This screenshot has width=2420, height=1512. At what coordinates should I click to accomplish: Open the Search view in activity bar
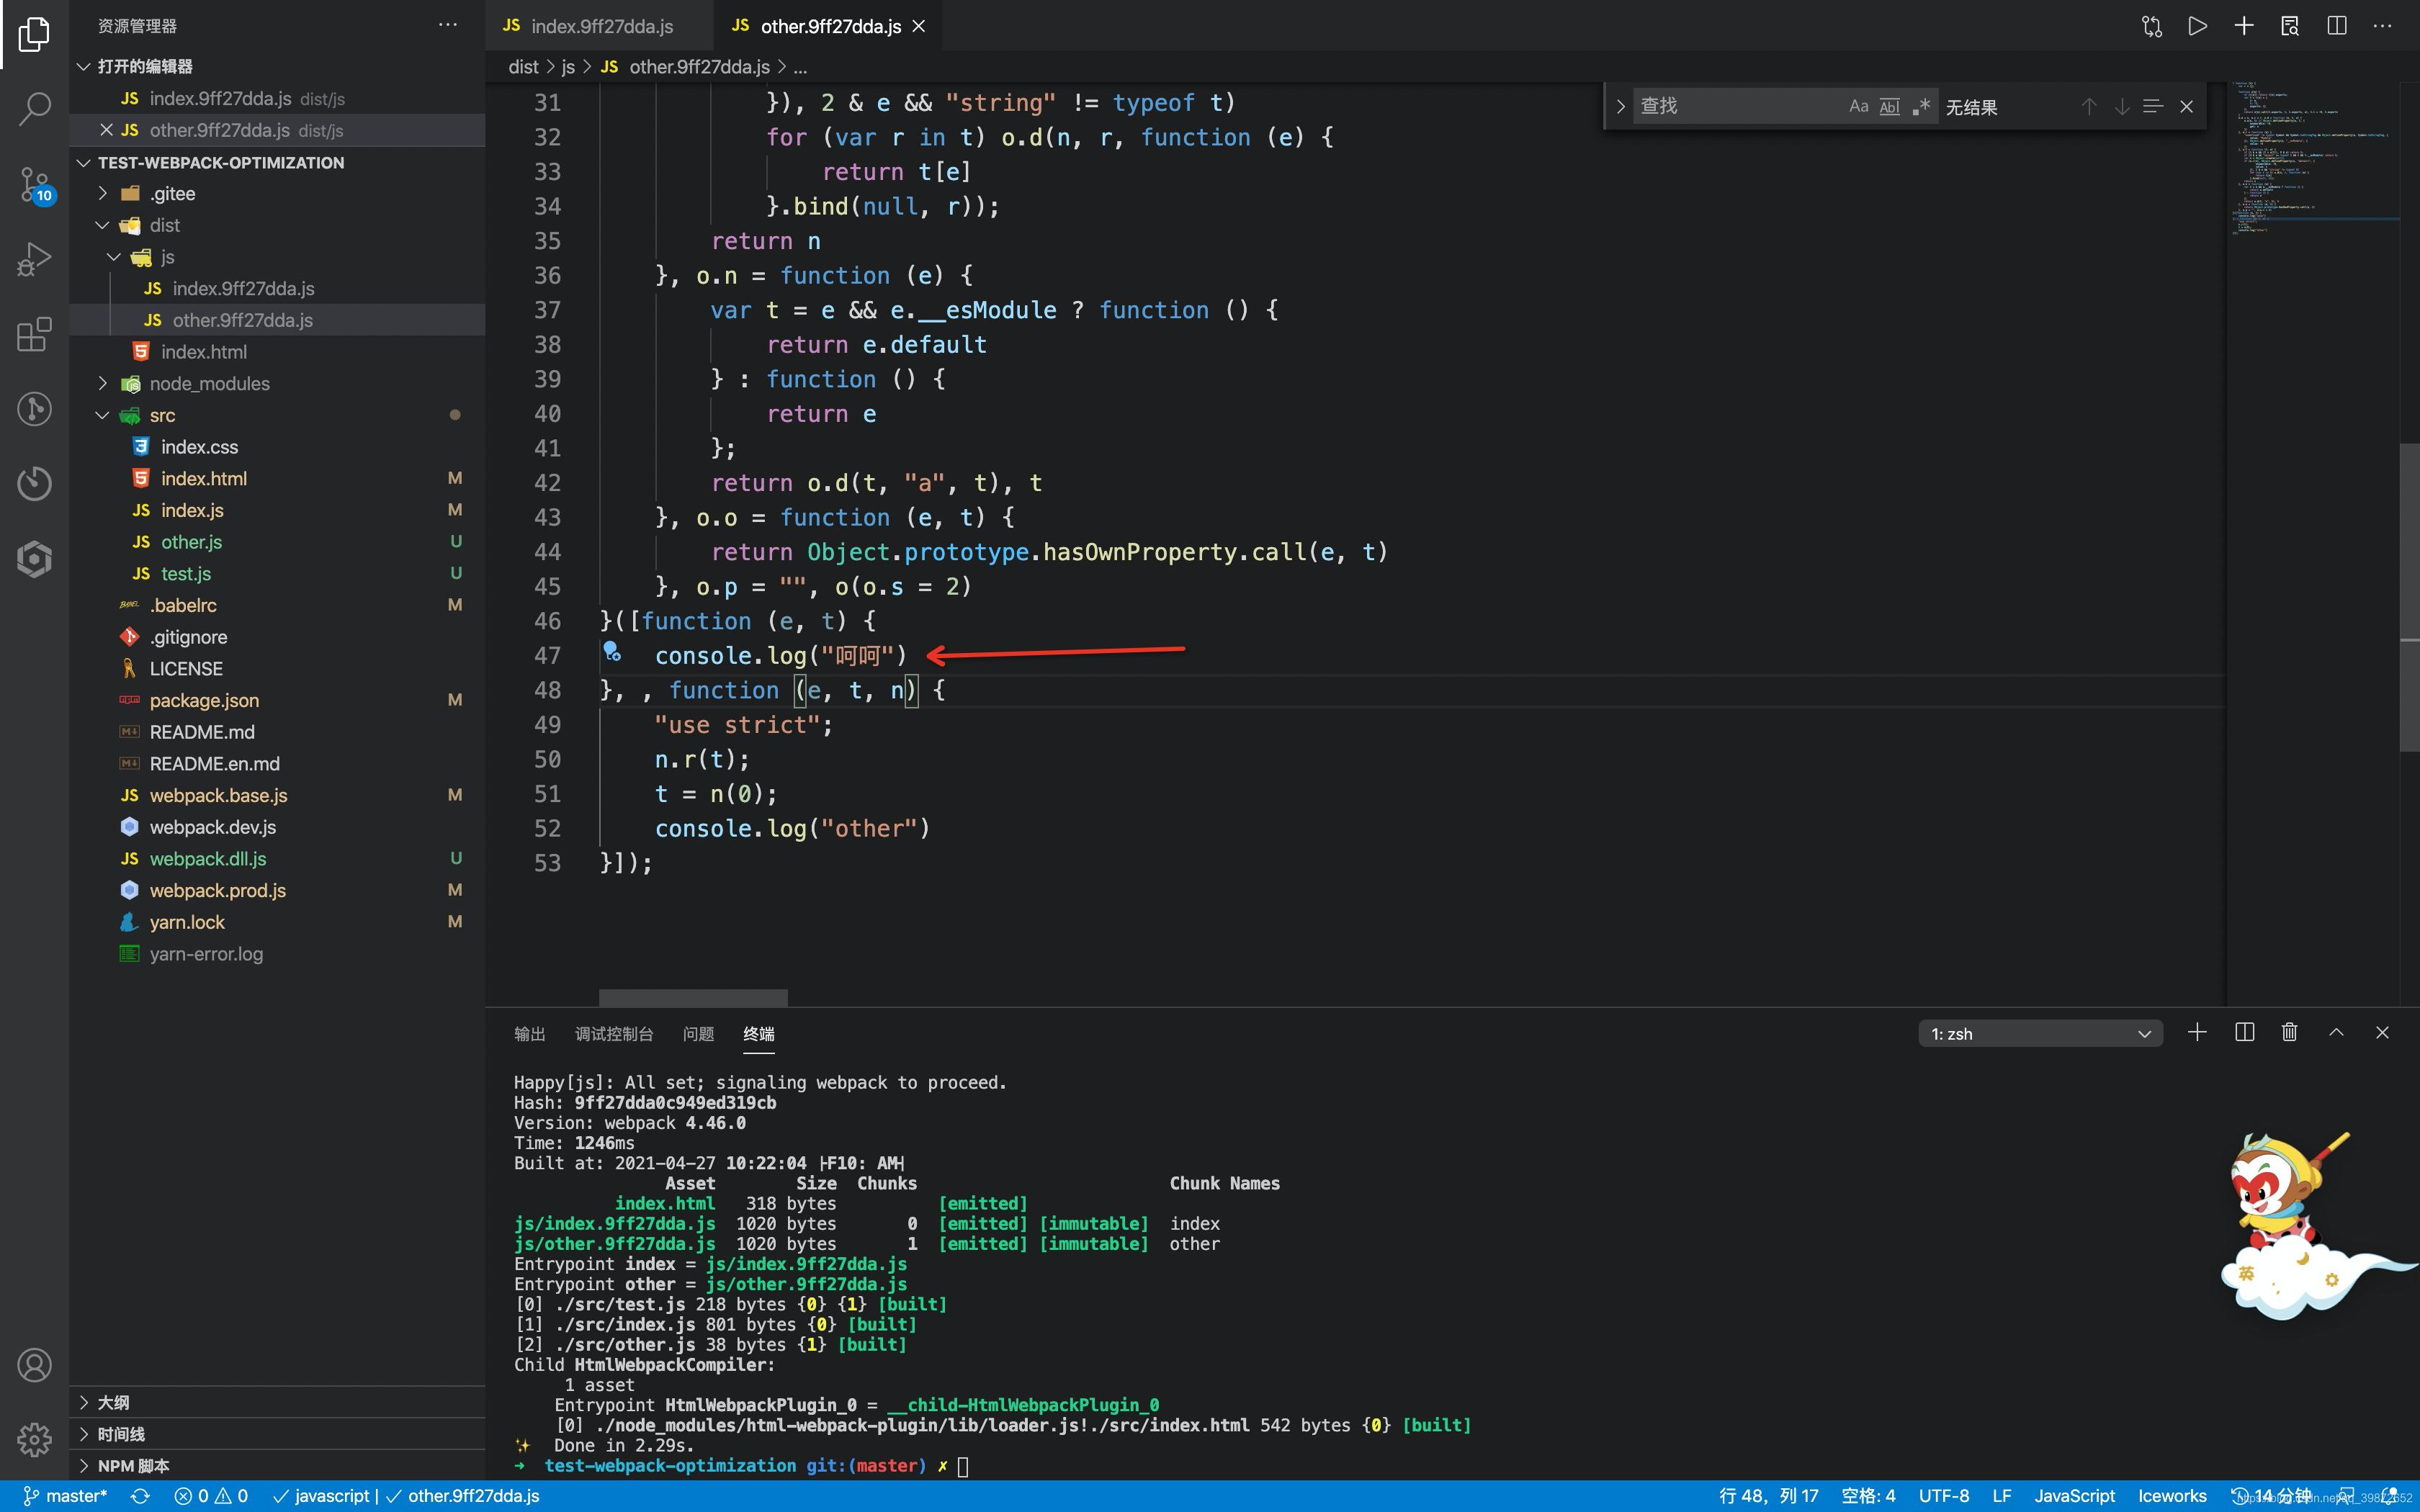pos(34,109)
